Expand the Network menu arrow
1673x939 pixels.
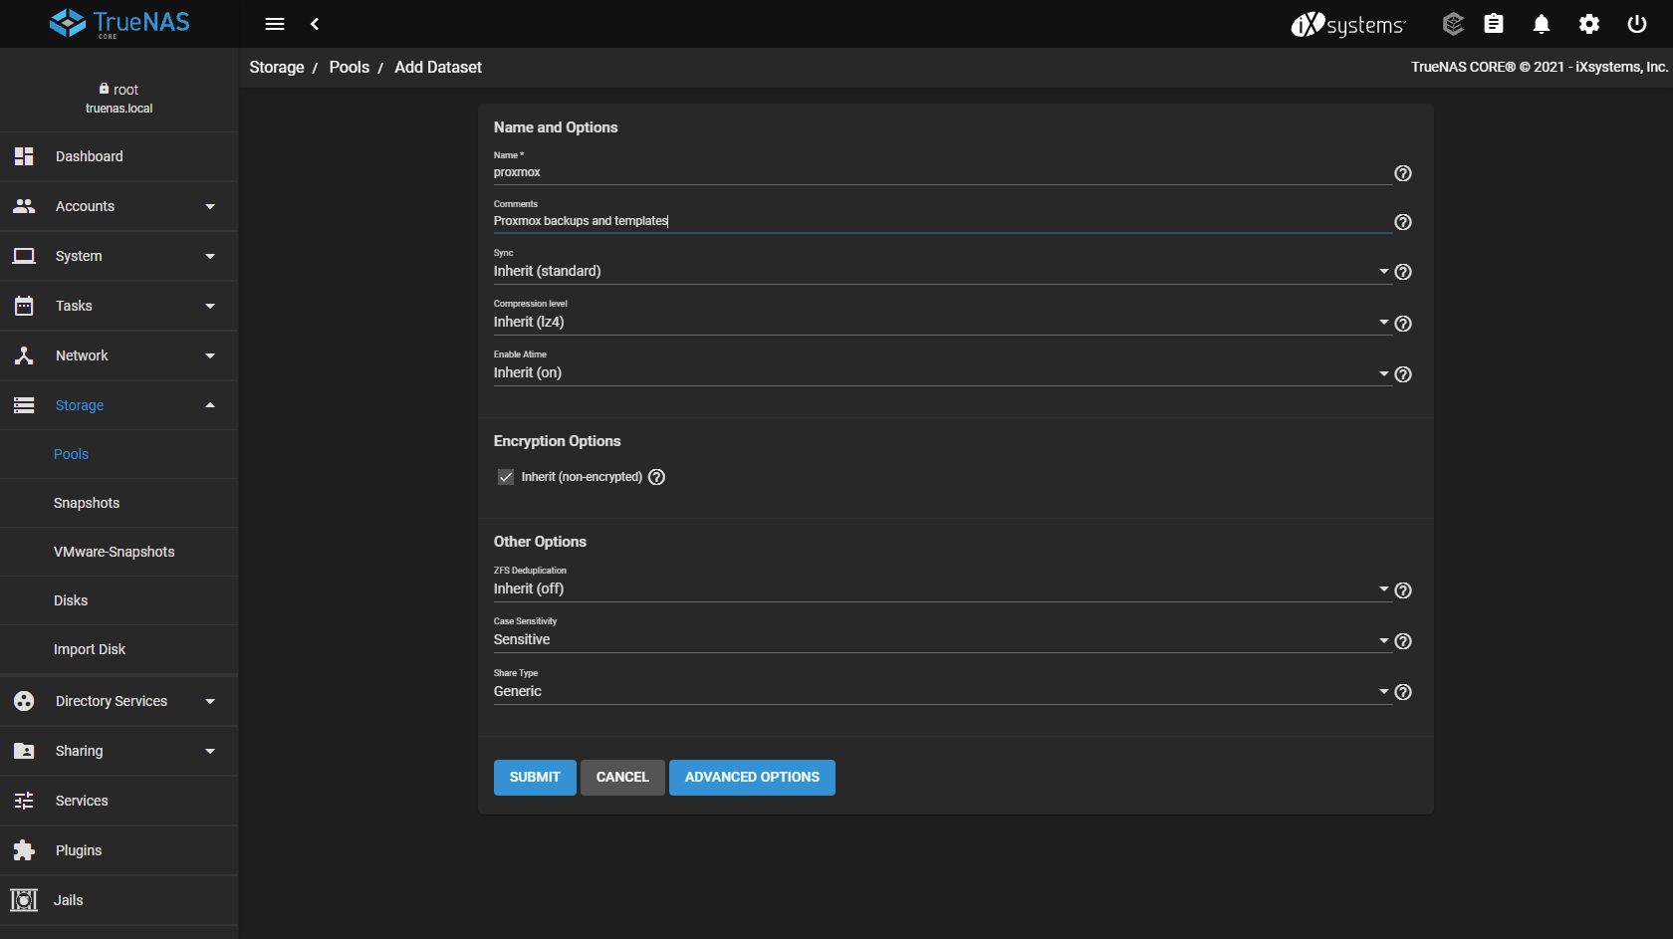coord(210,355)
